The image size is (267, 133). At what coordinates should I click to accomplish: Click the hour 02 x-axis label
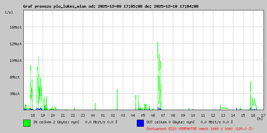click(113, 115)
